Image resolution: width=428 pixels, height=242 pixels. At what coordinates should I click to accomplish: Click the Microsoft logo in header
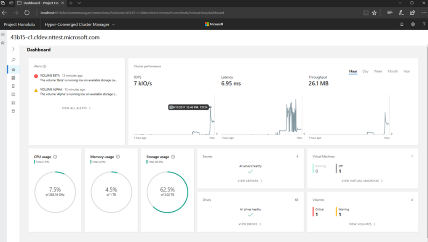214,24
